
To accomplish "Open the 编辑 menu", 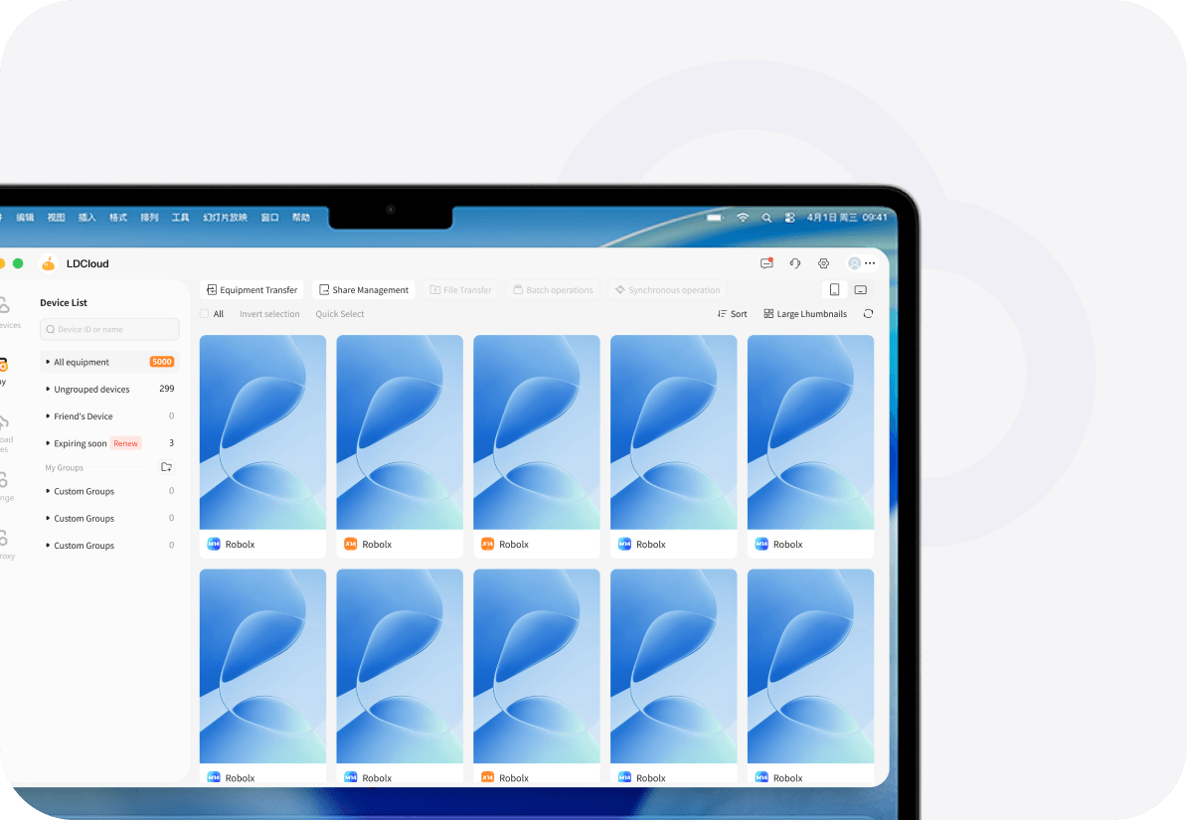I will (25, 218).
